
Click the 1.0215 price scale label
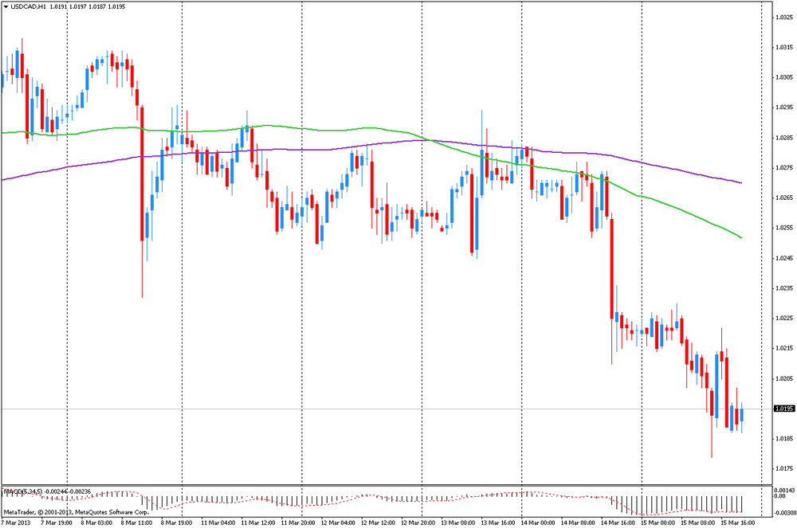coord(784,348)
